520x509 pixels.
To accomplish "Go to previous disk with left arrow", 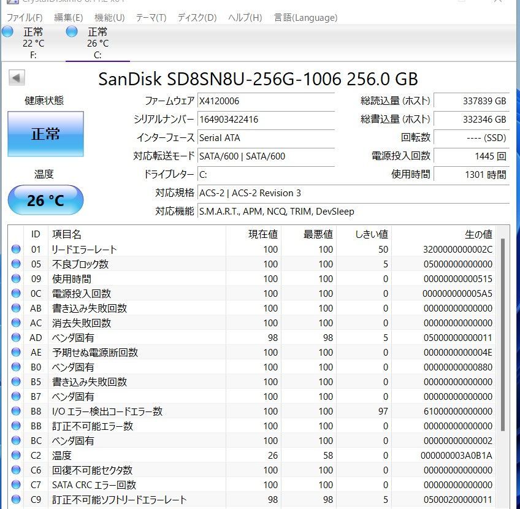I will (17, 78).
